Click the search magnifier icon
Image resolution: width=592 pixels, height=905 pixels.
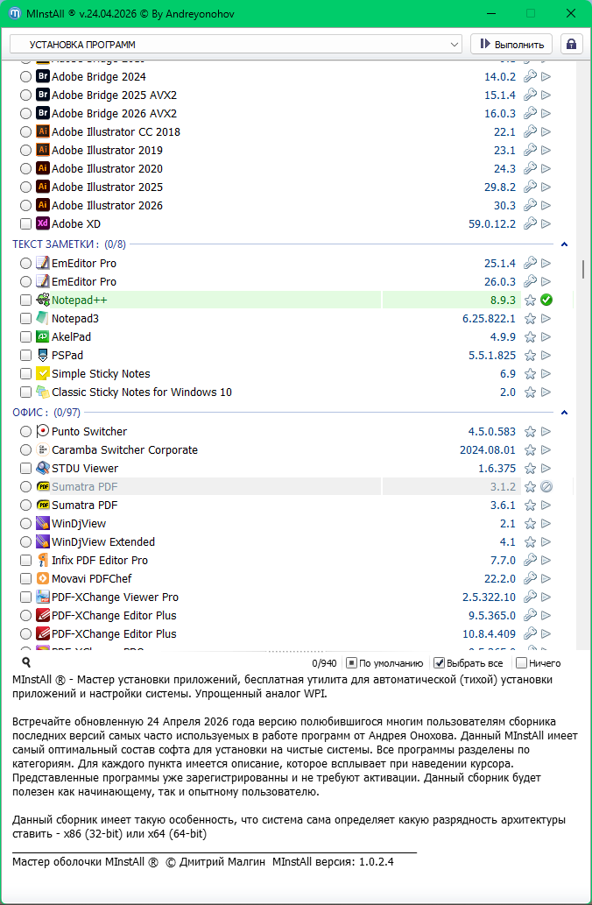[x=26, y=663]
